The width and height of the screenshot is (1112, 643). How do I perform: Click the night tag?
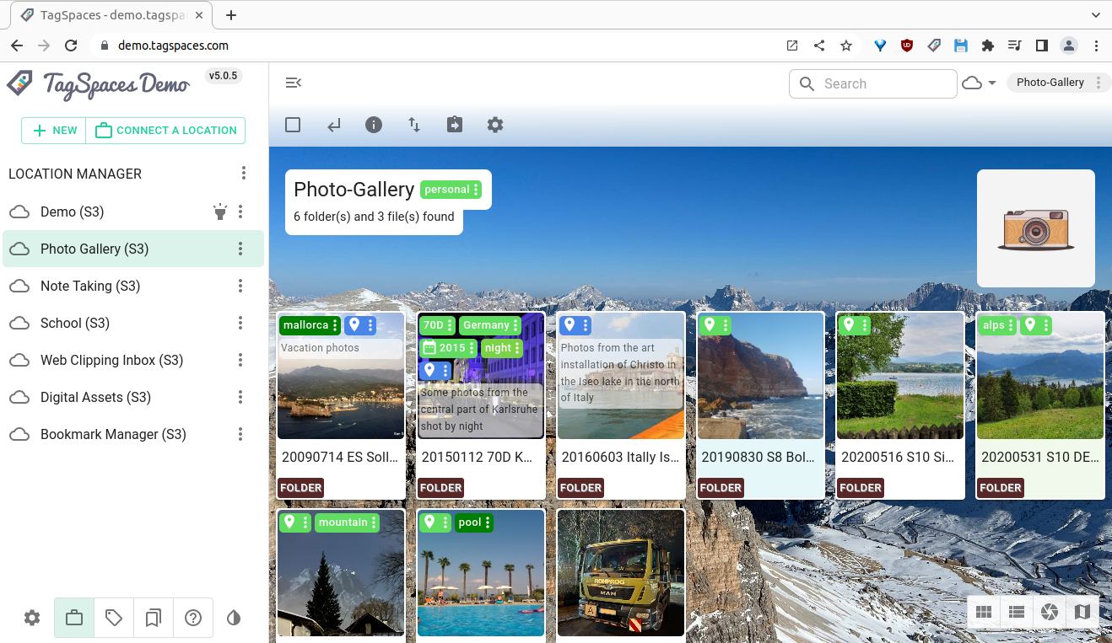[502, 348]
